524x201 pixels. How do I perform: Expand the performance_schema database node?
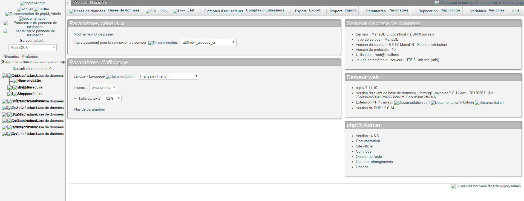click(x=4, y=121)
